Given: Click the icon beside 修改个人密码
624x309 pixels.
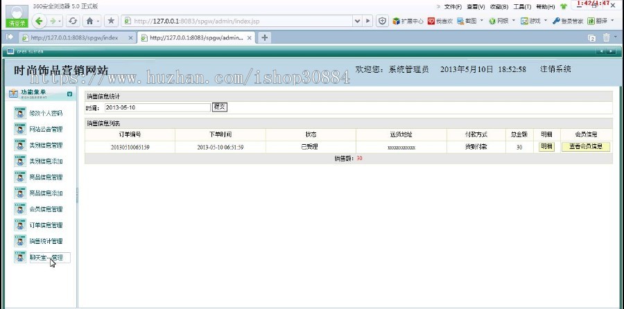Looking at the screenshot, I should tap(20, 113).
